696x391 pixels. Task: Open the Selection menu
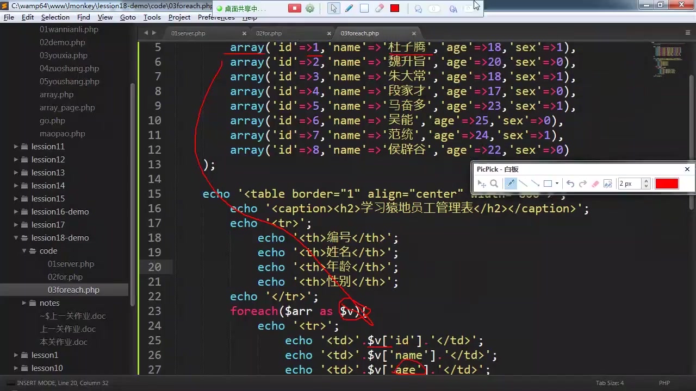click(55, 17)
